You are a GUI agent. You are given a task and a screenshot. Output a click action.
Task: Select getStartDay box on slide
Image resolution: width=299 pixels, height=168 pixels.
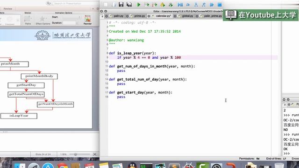(x=26, y=85)
